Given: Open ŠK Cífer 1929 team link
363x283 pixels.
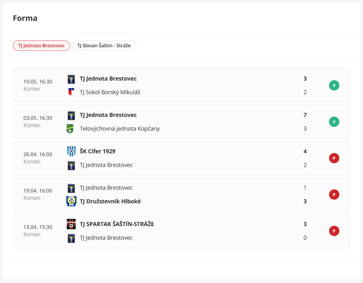Looking at the screenshot, I should (x=97, y=151).
